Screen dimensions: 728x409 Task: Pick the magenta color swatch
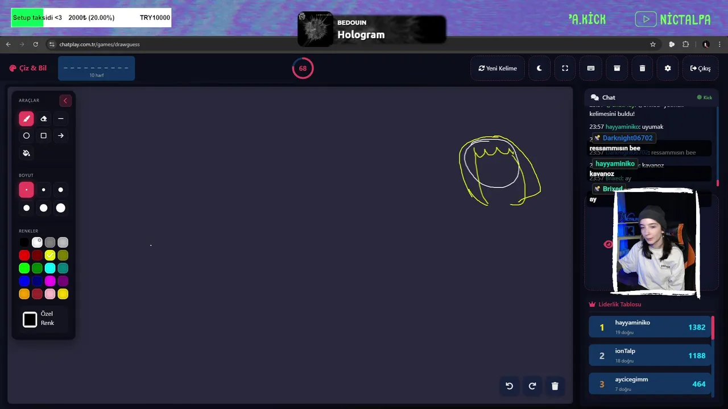pyautogui.click(x=50, y=281)
